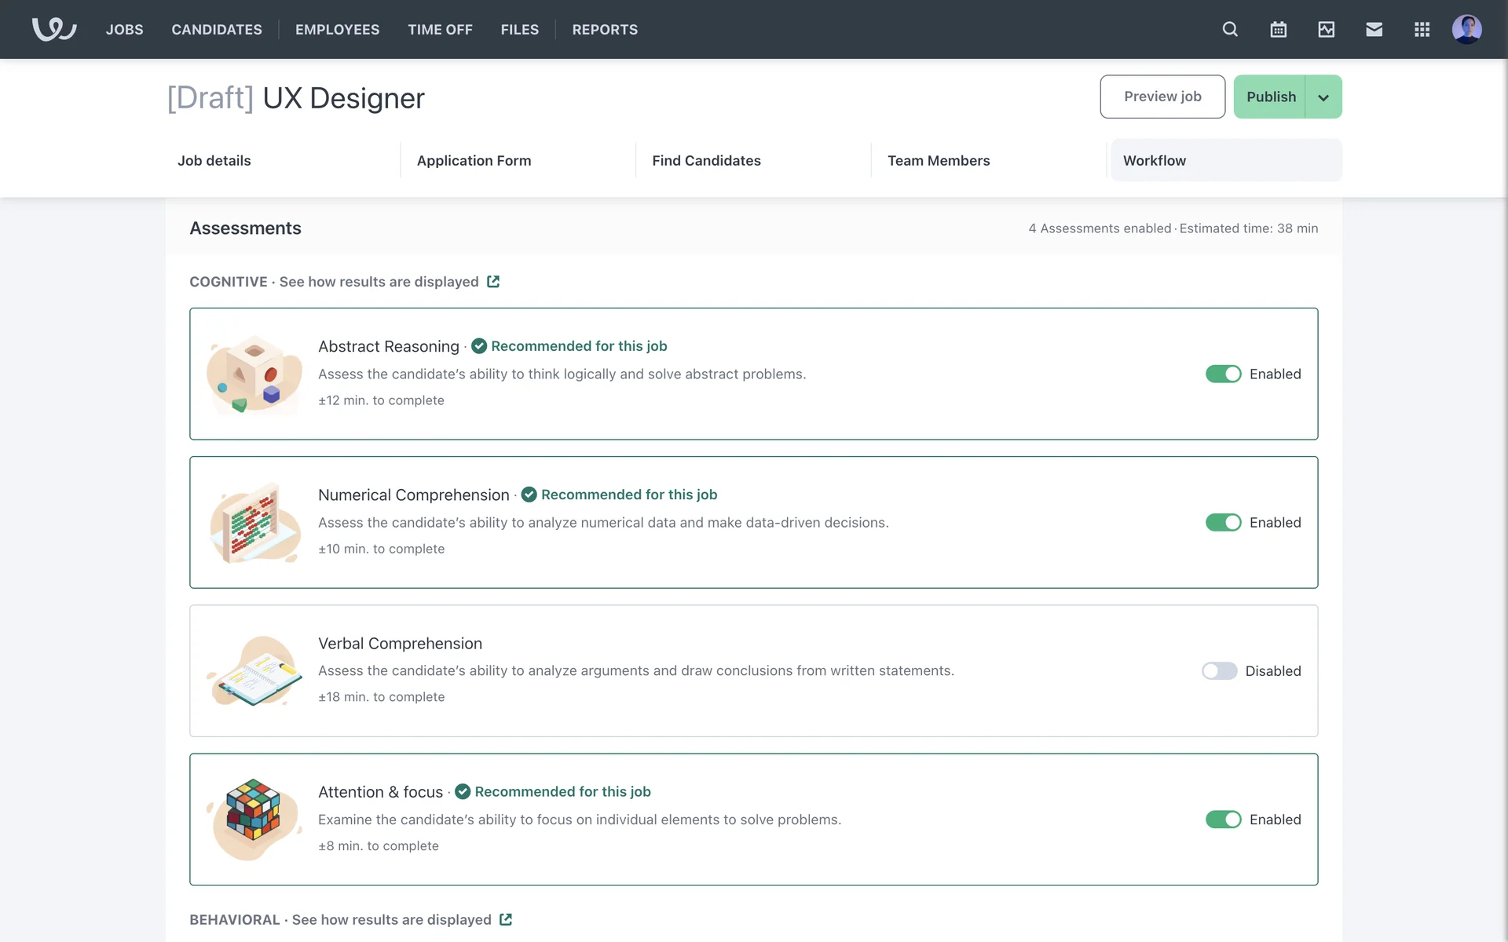Open Cognitive results external link icon
The height and width of the screenshot is (942, 1508).
493,281
